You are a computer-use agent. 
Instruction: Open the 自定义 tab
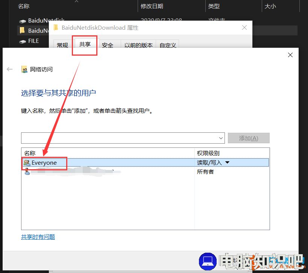pos(168,45)
